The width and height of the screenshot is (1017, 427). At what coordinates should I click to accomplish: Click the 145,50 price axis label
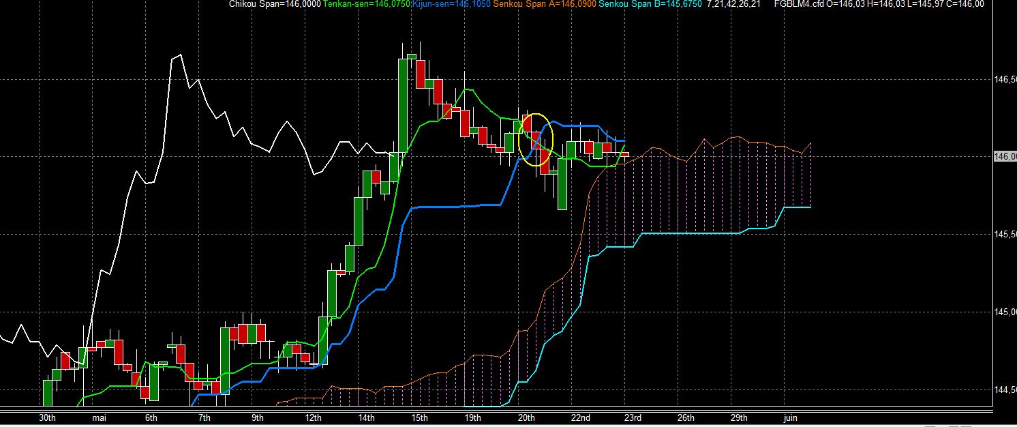point(1005,235)
